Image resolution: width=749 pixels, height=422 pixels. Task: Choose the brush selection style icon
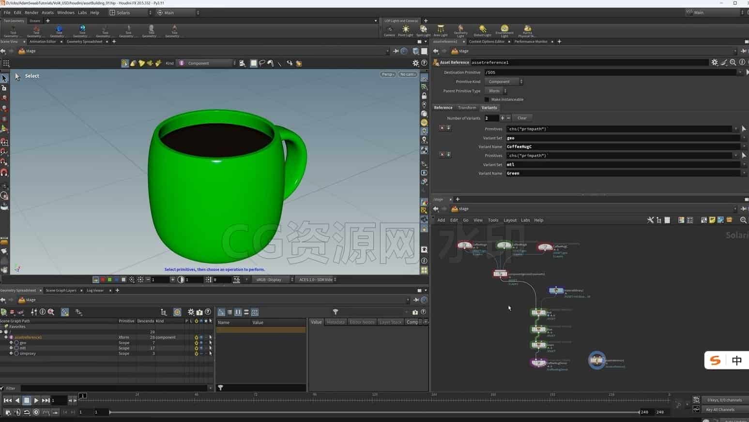[271, 63]
